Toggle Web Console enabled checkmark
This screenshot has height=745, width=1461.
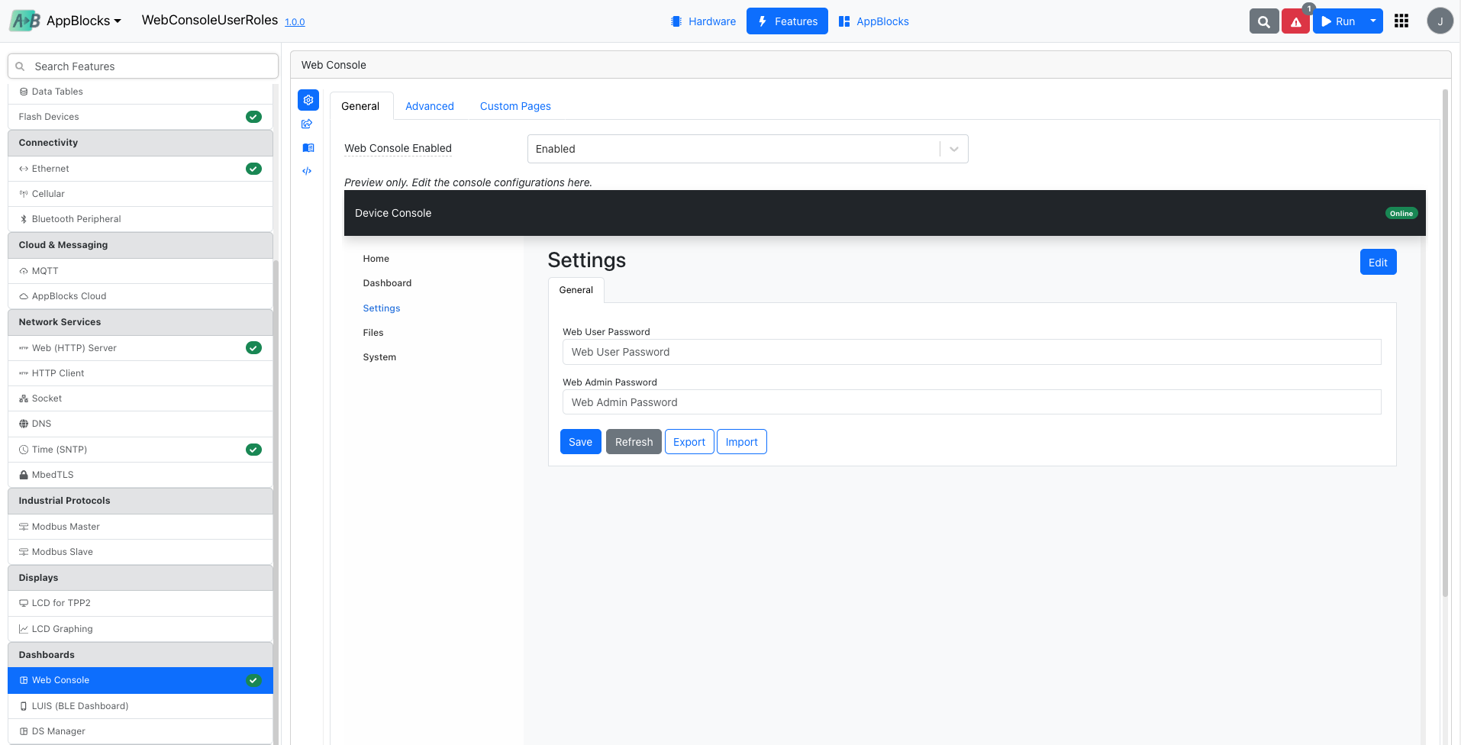tap(253, 680)
